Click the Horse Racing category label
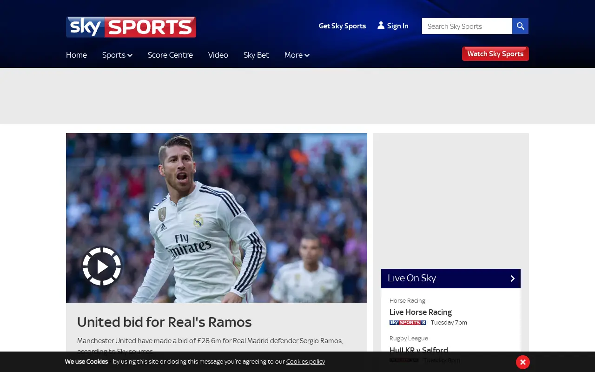 407,301
